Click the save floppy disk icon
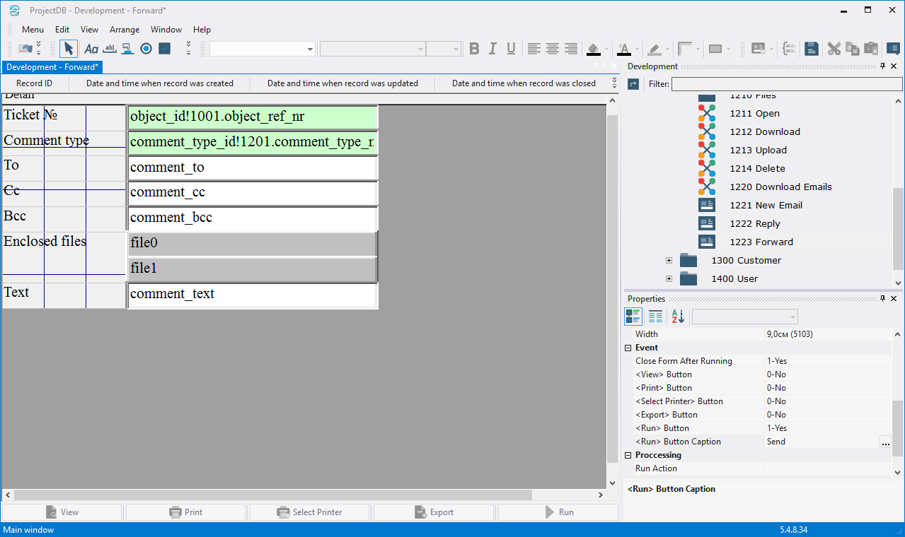 click(x=812, y=49)
